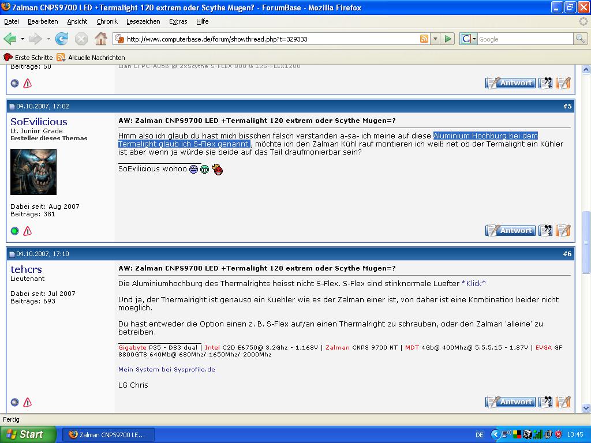This screenshot has height=443, width=591.
Task: Open SoEvilicious user profile name
Action: 39,122
